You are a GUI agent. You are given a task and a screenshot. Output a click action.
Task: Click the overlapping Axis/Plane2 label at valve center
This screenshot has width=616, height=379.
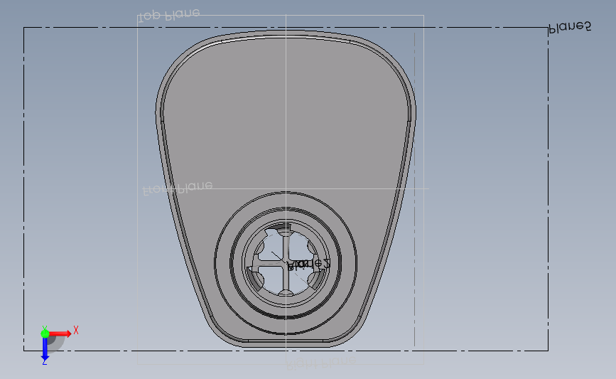(309, 265)
